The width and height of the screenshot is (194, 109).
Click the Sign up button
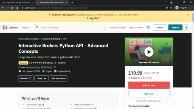[175, 28]
